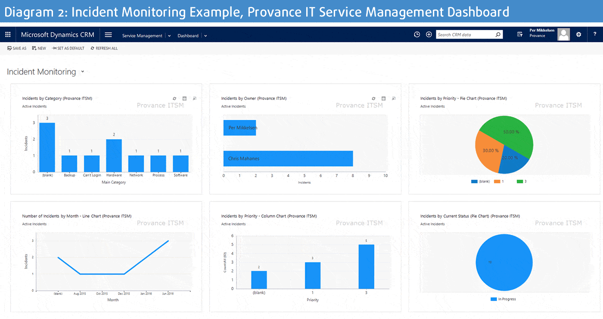The height and width of the screenshot is (319, 603).
Task: Click the Chris Mahanes owner bar
Action: coord(288,159)
